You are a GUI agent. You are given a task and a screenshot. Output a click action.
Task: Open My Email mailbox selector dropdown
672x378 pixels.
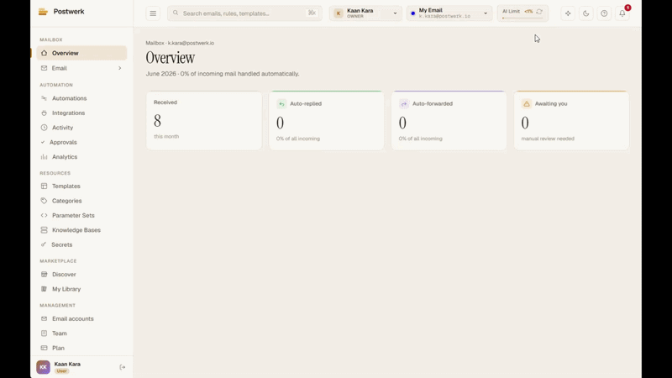pyautogui.click(x=449, y=13)
